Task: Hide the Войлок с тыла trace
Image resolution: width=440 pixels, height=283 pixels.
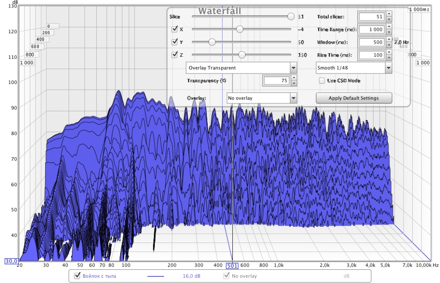Action: (x=77, y=276)
